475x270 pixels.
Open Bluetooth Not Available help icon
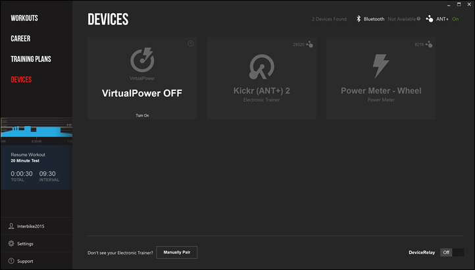418,19
